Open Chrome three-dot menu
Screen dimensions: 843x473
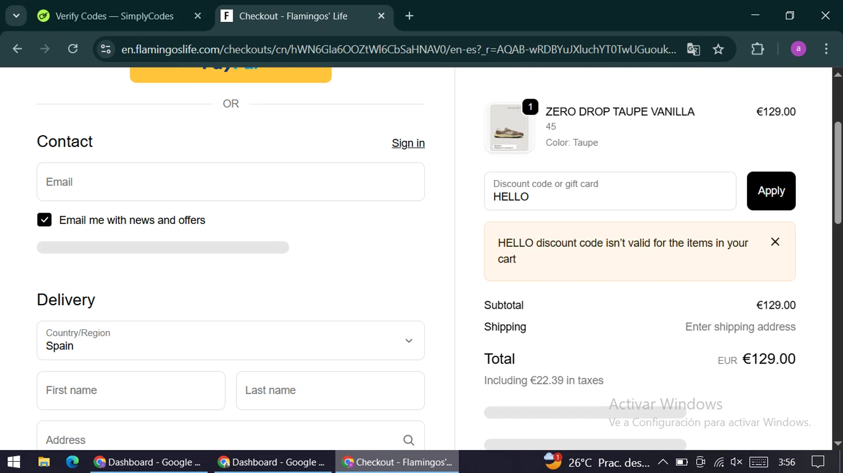(x=826, y=49)
